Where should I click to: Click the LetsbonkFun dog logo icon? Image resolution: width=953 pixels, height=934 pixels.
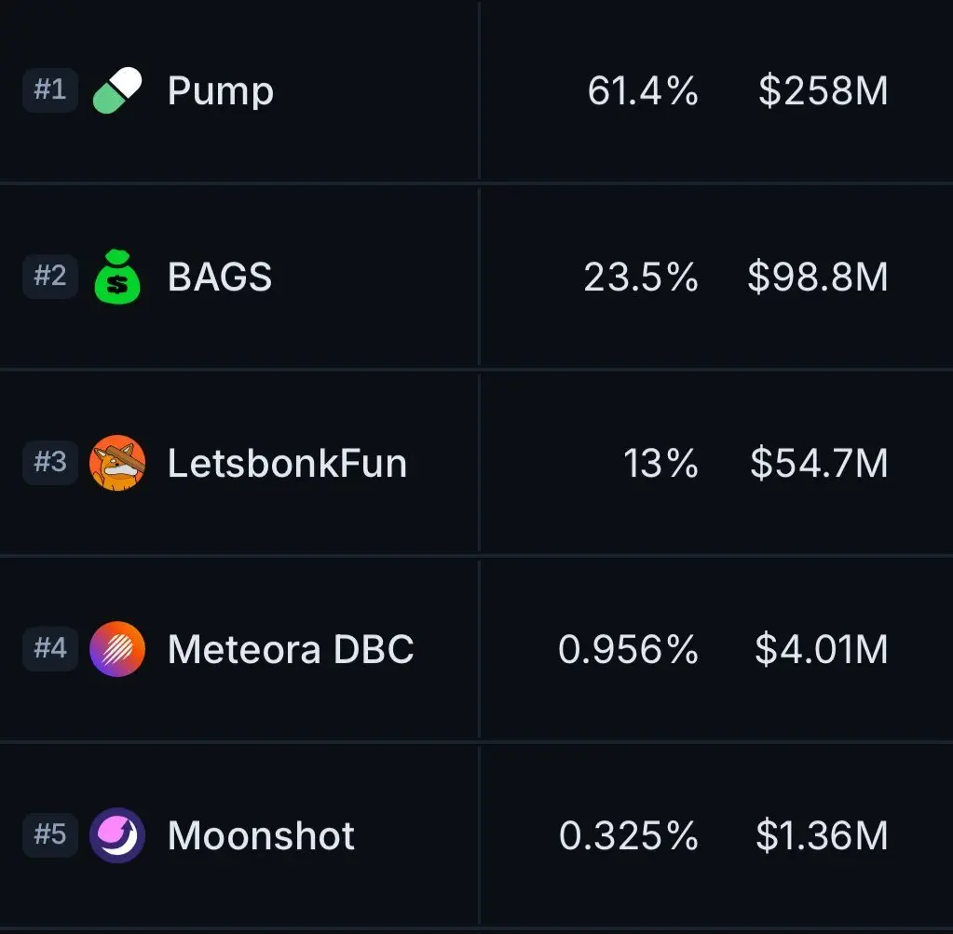point(117,463)
